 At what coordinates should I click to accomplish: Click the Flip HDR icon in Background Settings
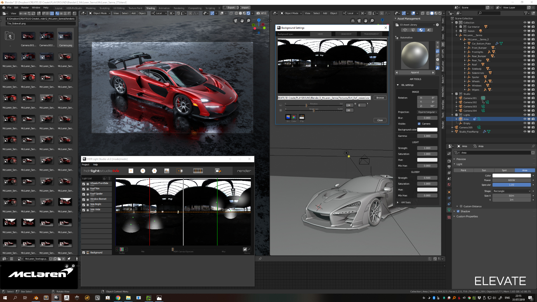click(x=302, y=117)
